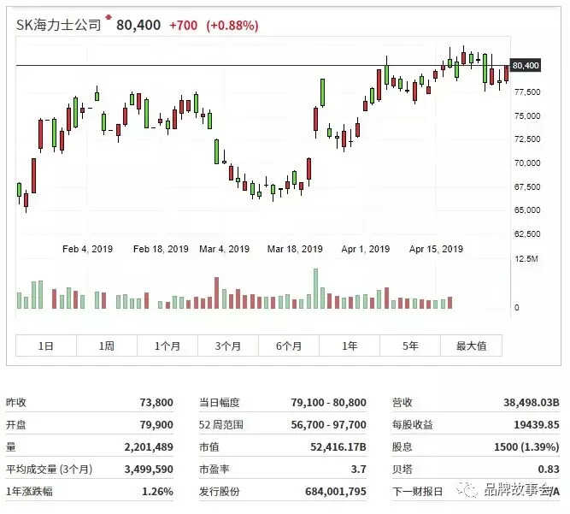Click the 75,000 price axis label

click(527, 115)
